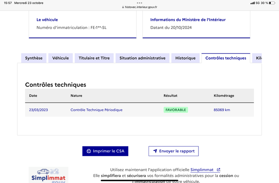279x183 pixels.
Task: Click Contrôle Technique Périodique text
Action: [x=97, y=110]
